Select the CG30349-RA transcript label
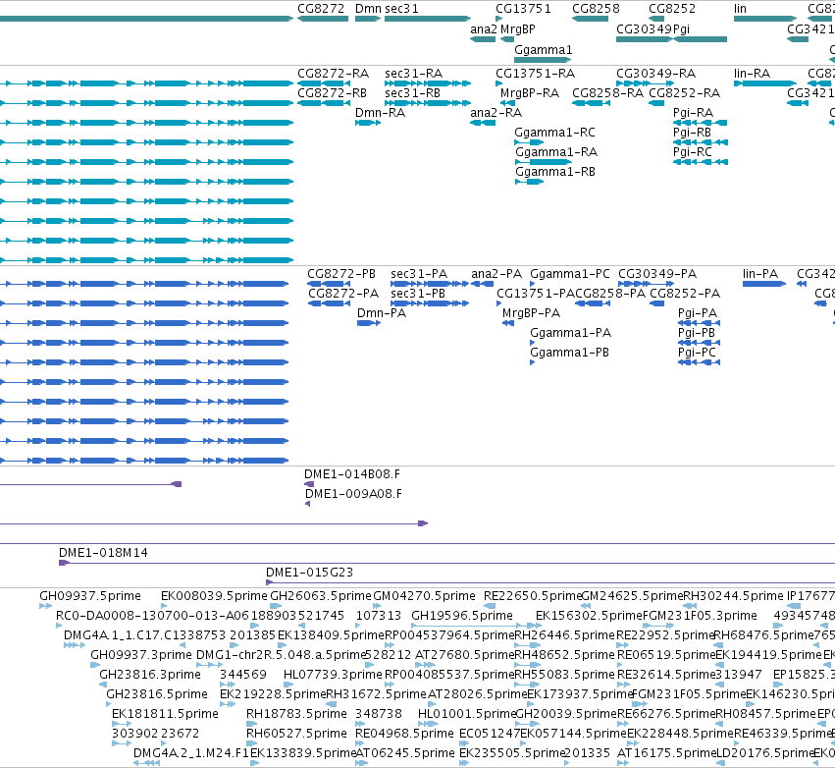835x768 pixels. [655, 73]
